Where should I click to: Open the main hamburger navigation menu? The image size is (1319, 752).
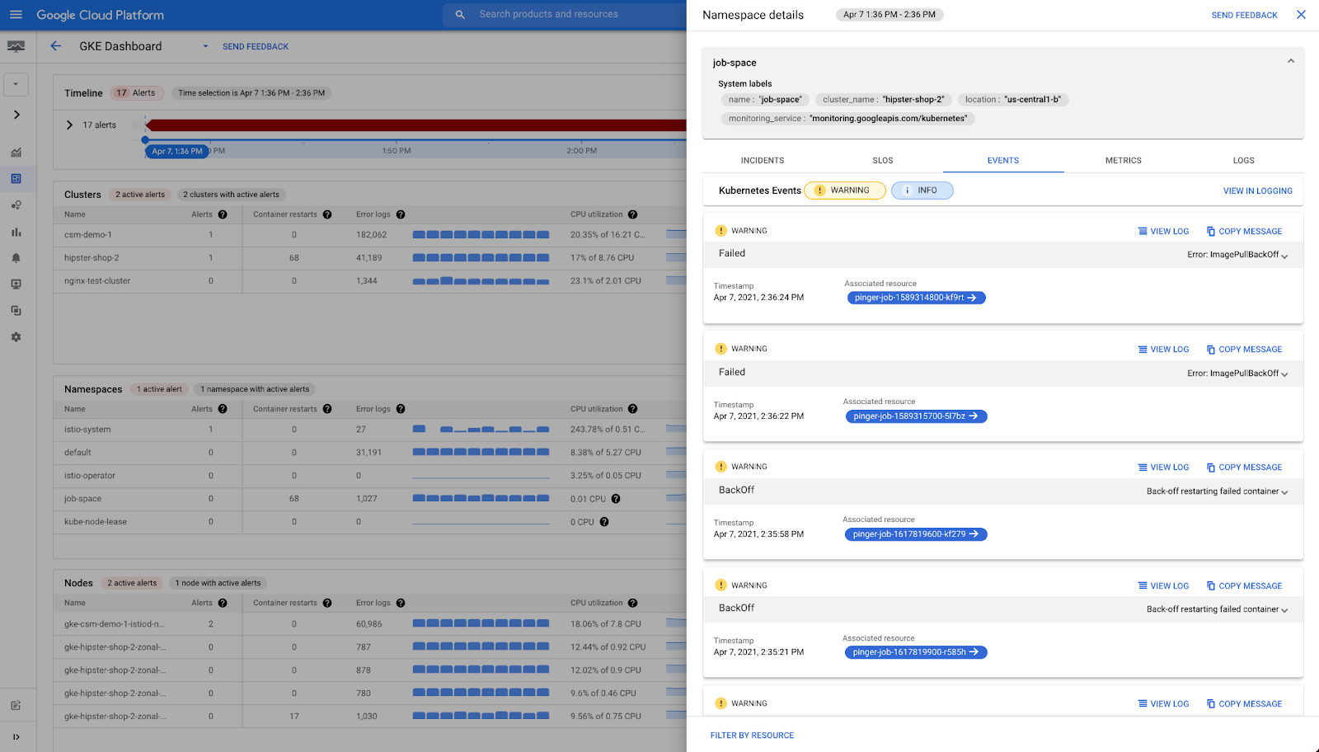(16, 15)
